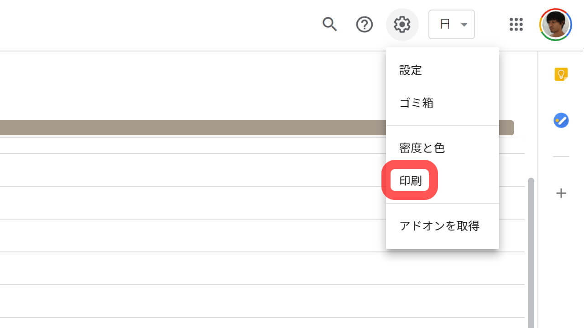Open Google Tasks from the side panel
Image resolution: width=584 pixels, height=328 pixels.
click(561, 121)
